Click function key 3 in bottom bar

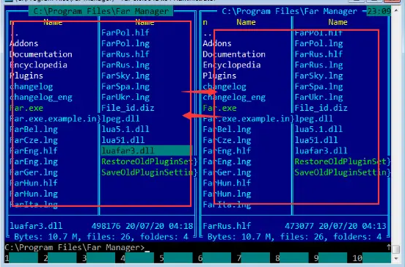click(x=98, y=258)
